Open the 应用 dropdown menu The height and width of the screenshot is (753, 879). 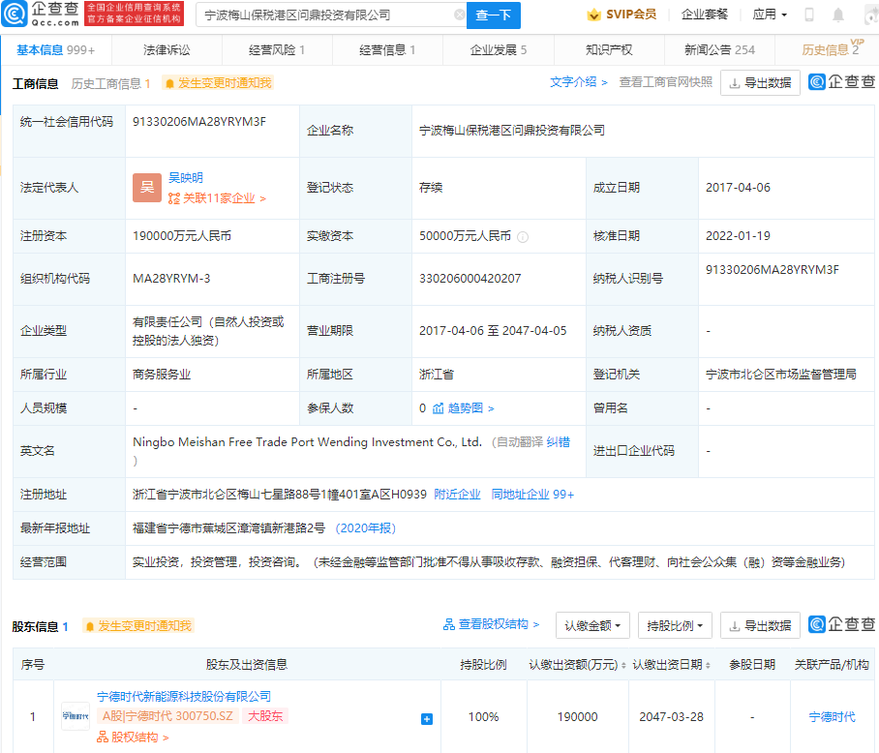770,15
